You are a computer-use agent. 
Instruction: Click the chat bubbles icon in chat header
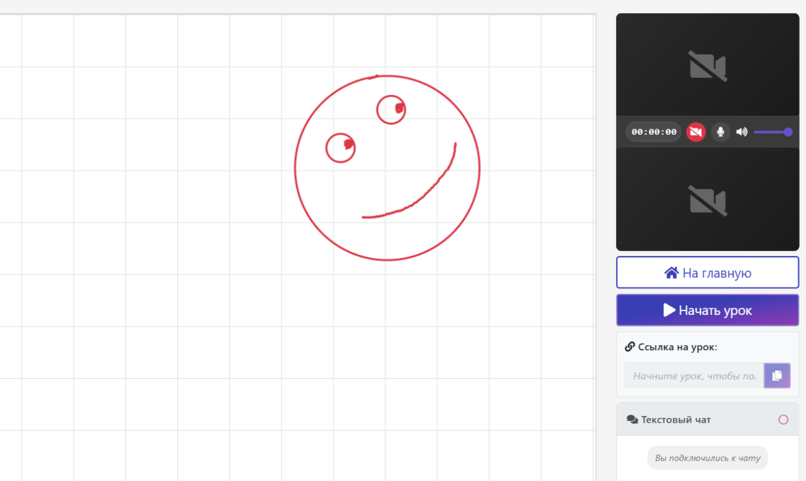(632, 420)
